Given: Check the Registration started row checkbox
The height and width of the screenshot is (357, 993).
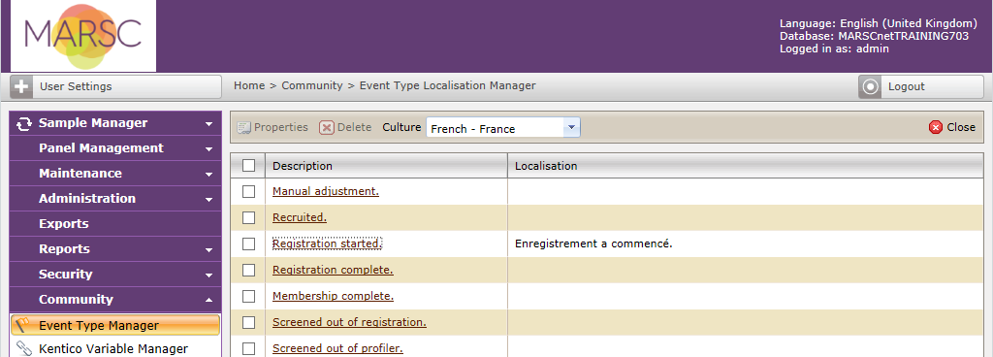Looking at the screenshot, I should (x=249, y=243).
